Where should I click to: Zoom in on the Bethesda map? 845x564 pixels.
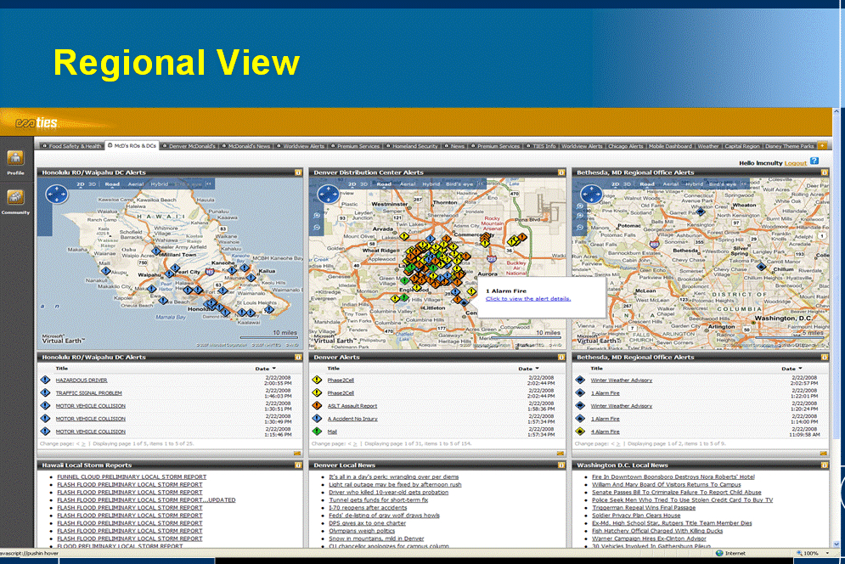[x=580, y=215]
